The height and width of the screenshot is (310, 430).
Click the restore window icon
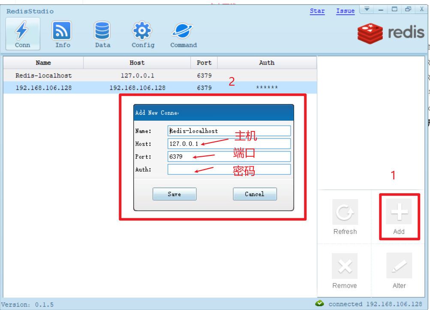point(408,9)
